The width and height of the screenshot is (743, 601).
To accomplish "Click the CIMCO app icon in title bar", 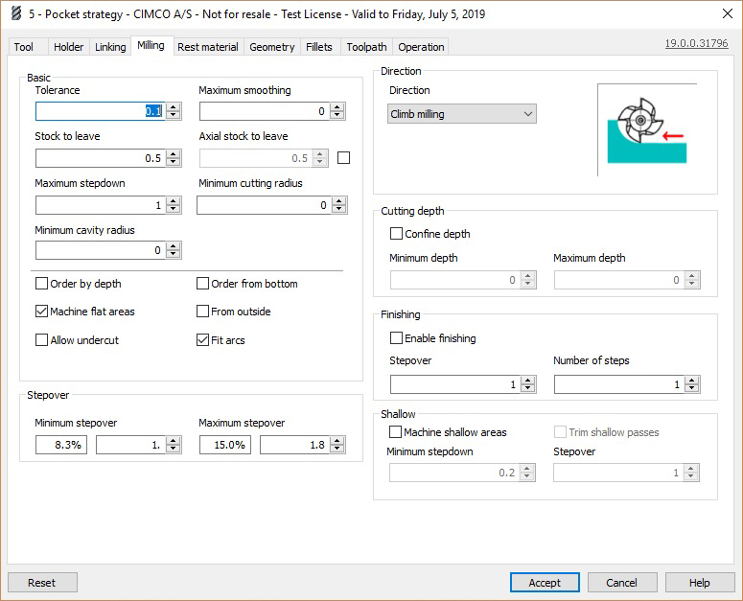I will click(13, 13).
